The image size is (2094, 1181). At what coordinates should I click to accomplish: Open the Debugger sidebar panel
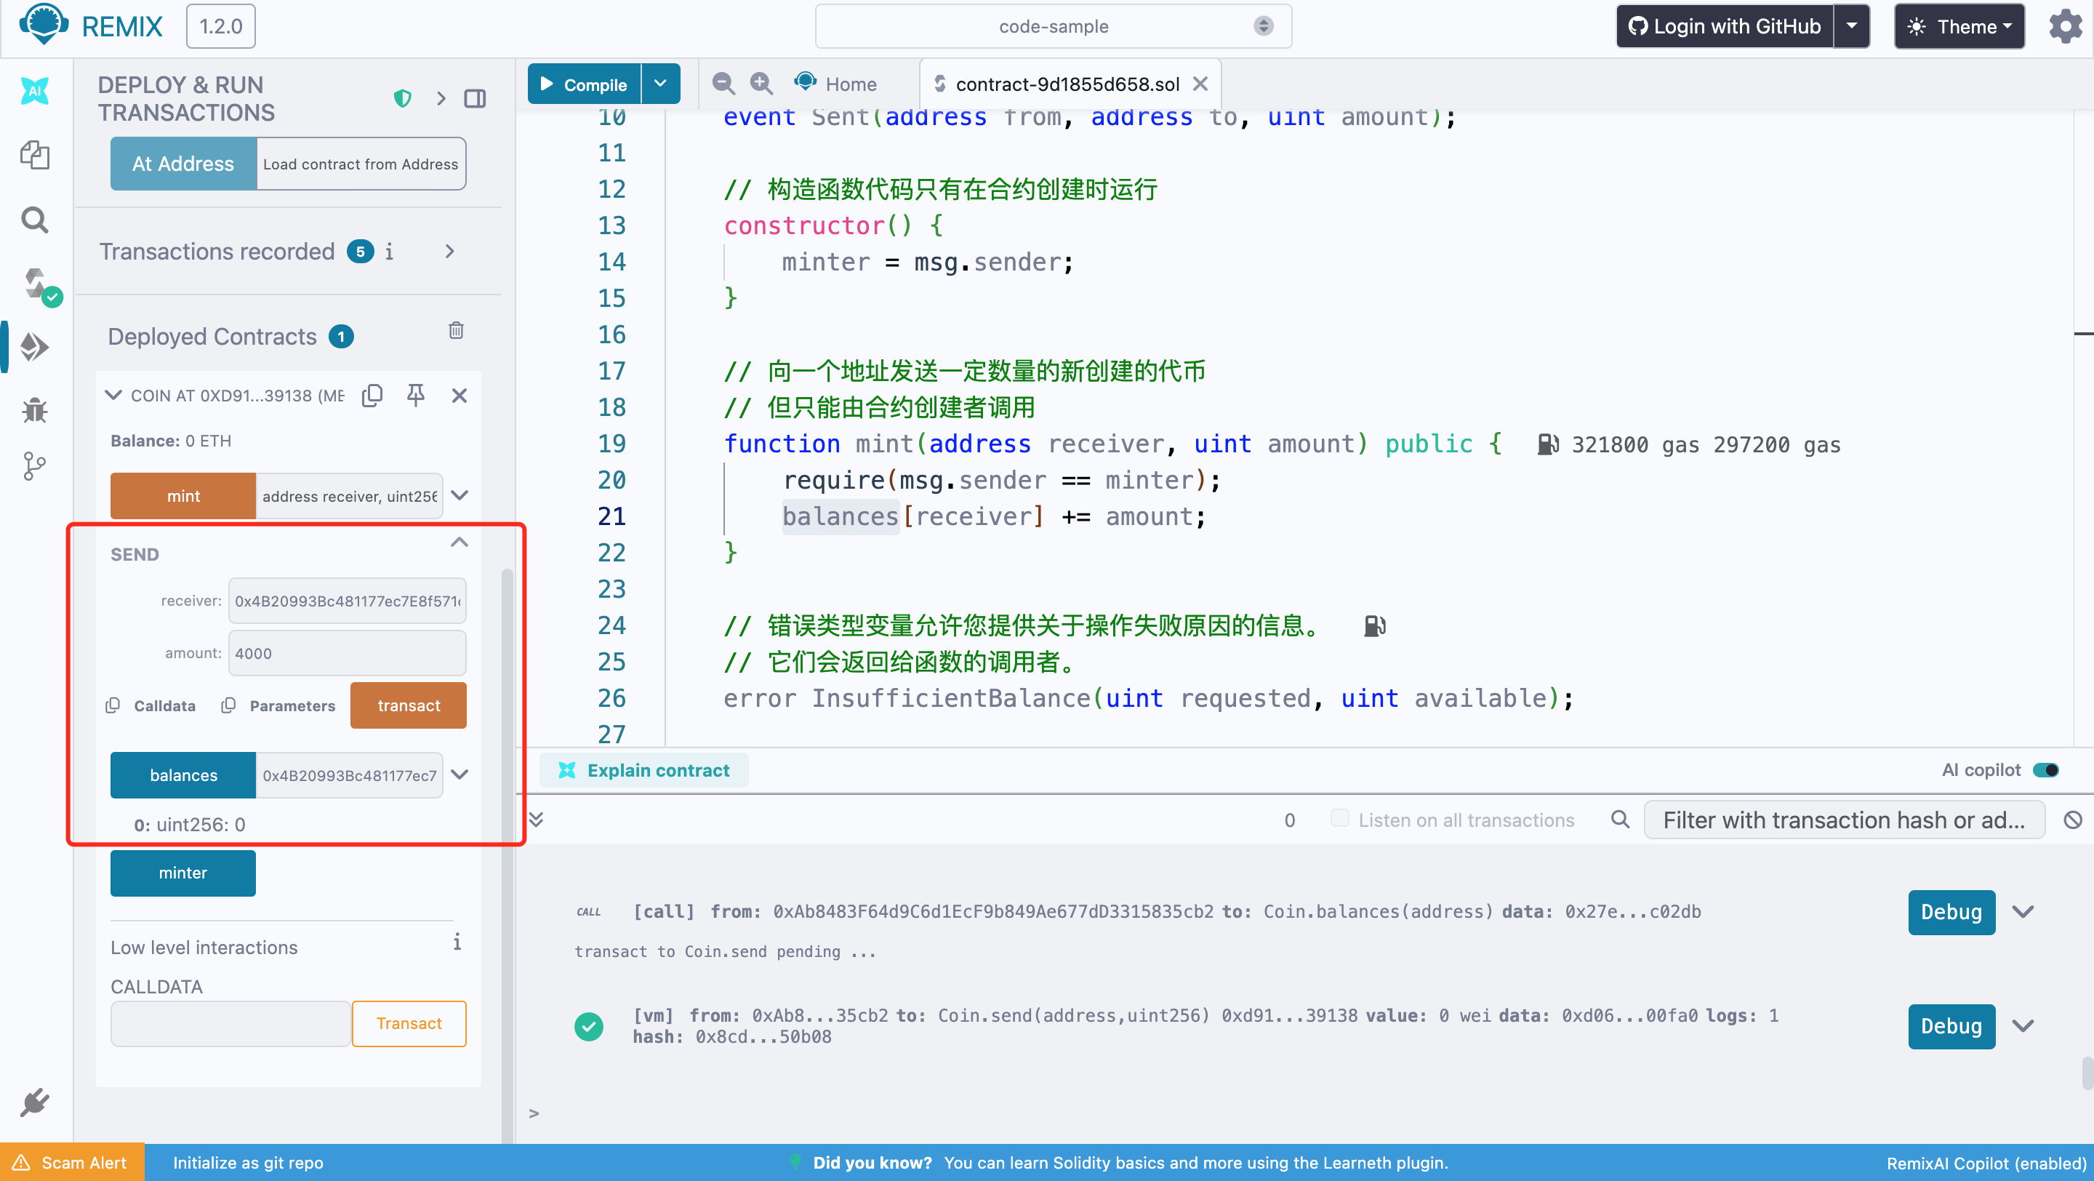point(34,409)
